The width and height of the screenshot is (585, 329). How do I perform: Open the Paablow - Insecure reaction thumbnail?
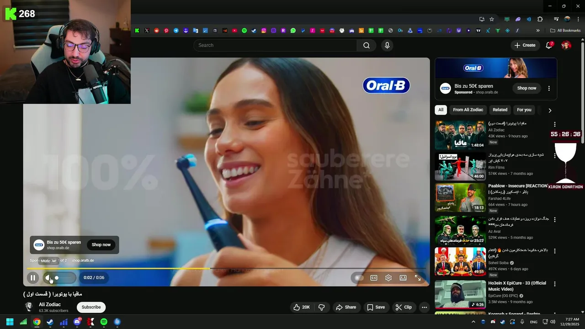pyautogui.click(x=460, y=198)
